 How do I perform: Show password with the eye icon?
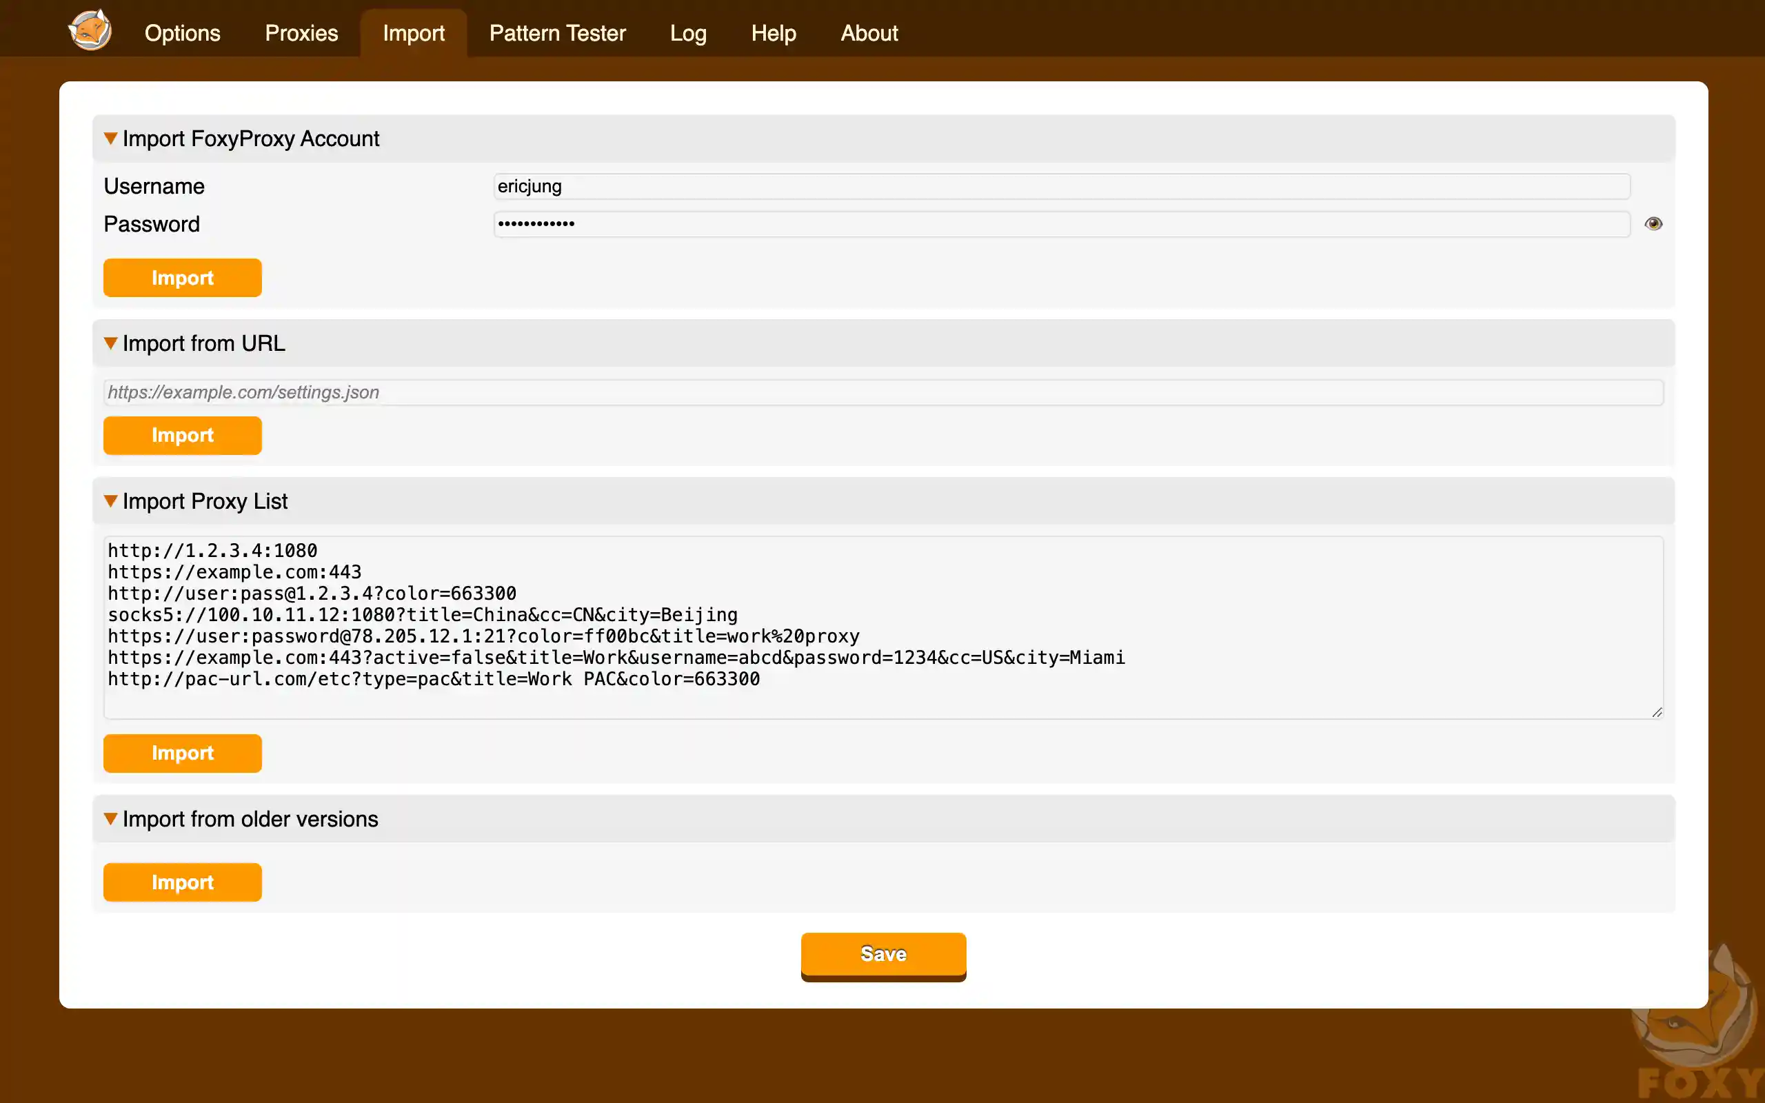point(1653,224)
